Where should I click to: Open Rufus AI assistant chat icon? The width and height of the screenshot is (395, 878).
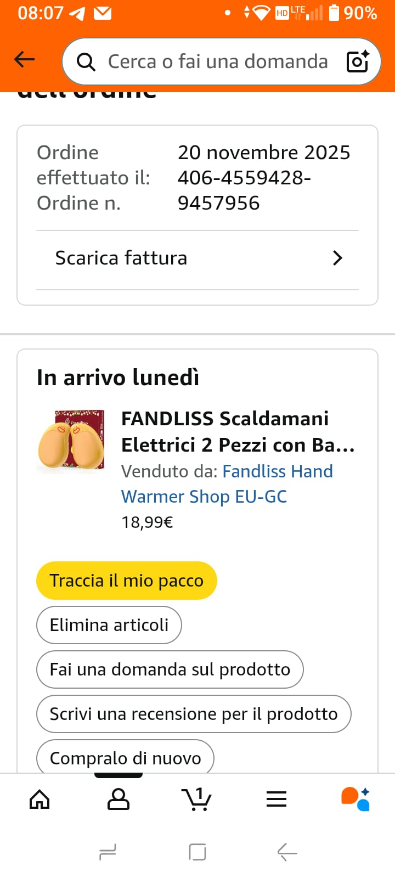coord(356,800)
